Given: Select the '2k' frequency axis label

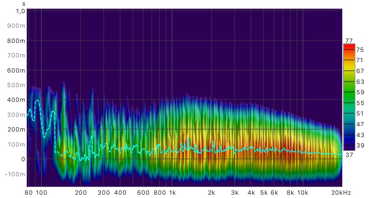Looking at the screenshot, I should [211, 193].
